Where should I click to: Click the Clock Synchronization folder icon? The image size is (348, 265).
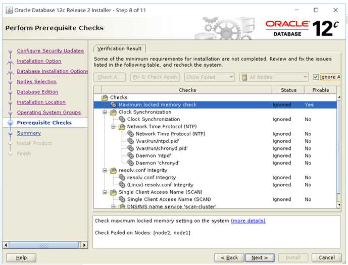[113, 112]
